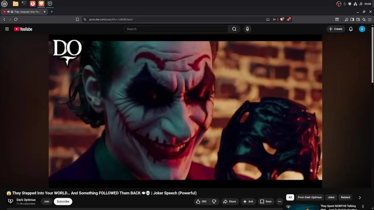
Task: Open YouTube notifications bell
Action: coord(351,29)
